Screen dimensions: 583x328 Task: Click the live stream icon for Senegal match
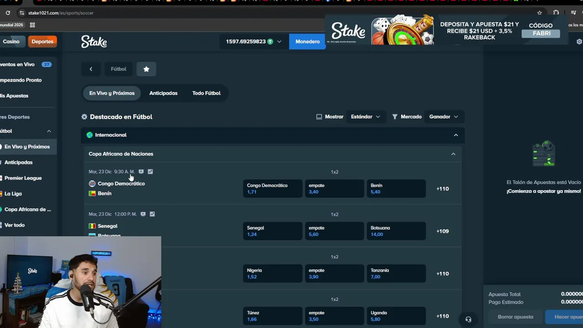143,214
